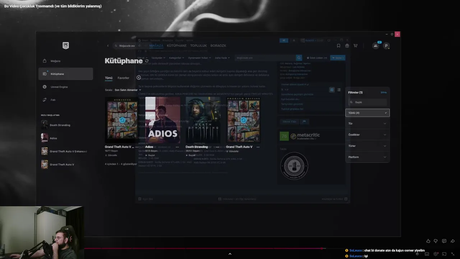Share the video with arrow icon
The width and height of the screenshot is (460, 259).
(452, 241)
